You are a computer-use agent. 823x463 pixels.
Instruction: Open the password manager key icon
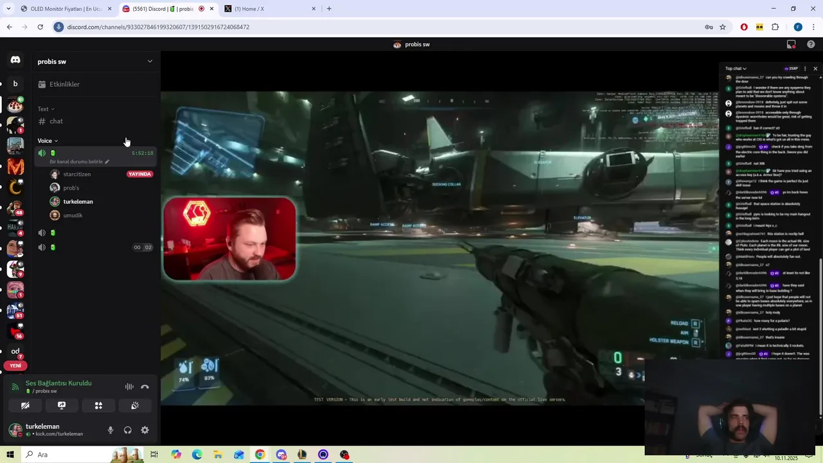pyautogui.click(x=709, y=27)
